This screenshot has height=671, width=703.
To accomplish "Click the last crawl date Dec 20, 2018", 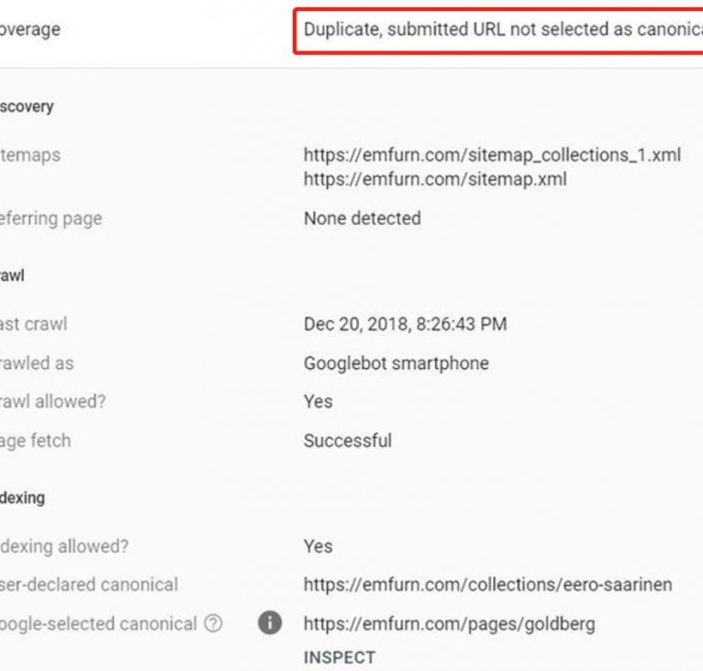I will click(405, 324).
